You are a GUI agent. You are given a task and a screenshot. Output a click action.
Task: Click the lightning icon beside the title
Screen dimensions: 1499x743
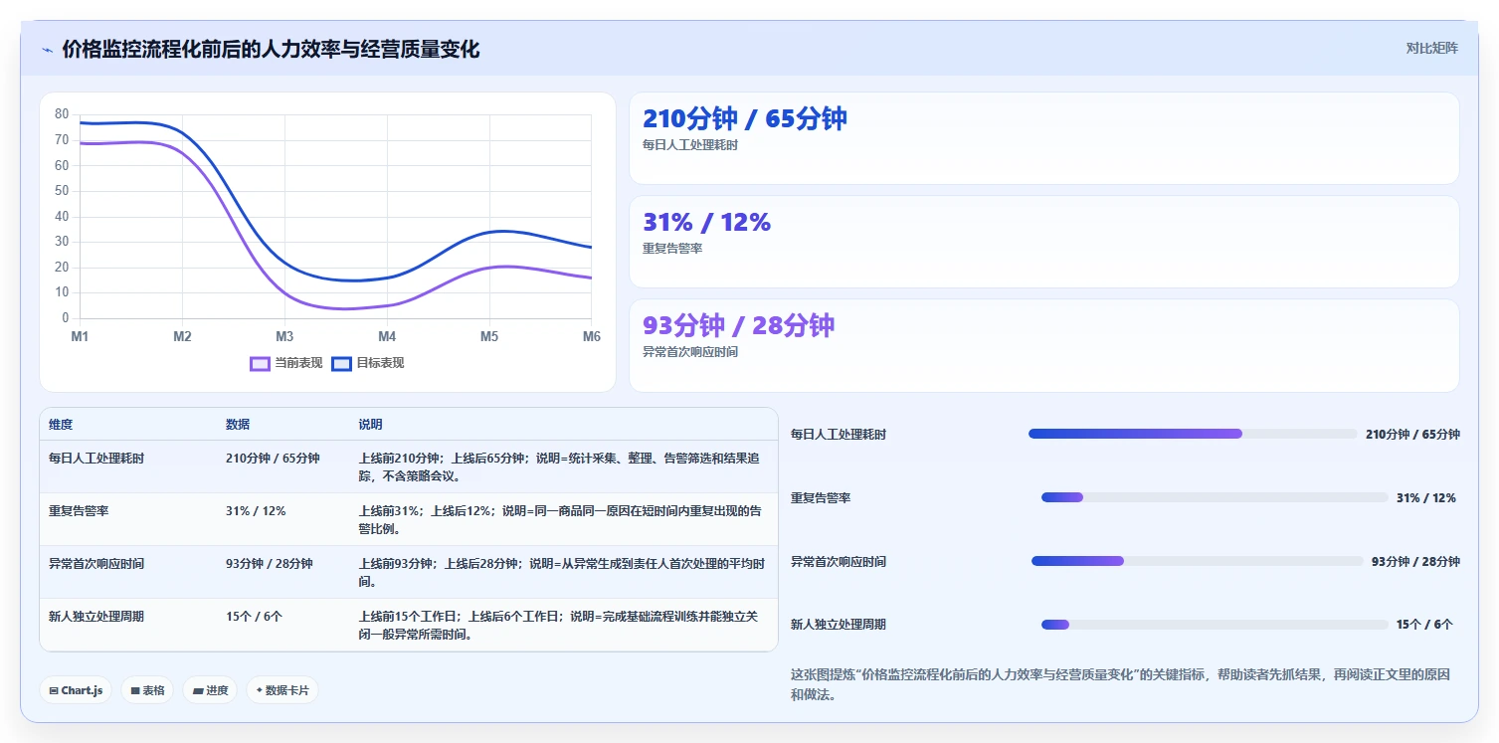tap(48, 50)
